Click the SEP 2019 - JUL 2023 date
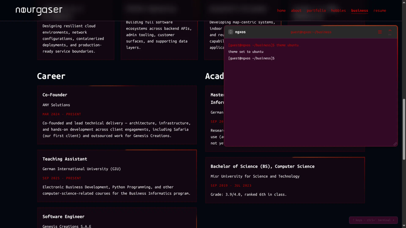Screen dimensions: 406x228 click(231, 185)
